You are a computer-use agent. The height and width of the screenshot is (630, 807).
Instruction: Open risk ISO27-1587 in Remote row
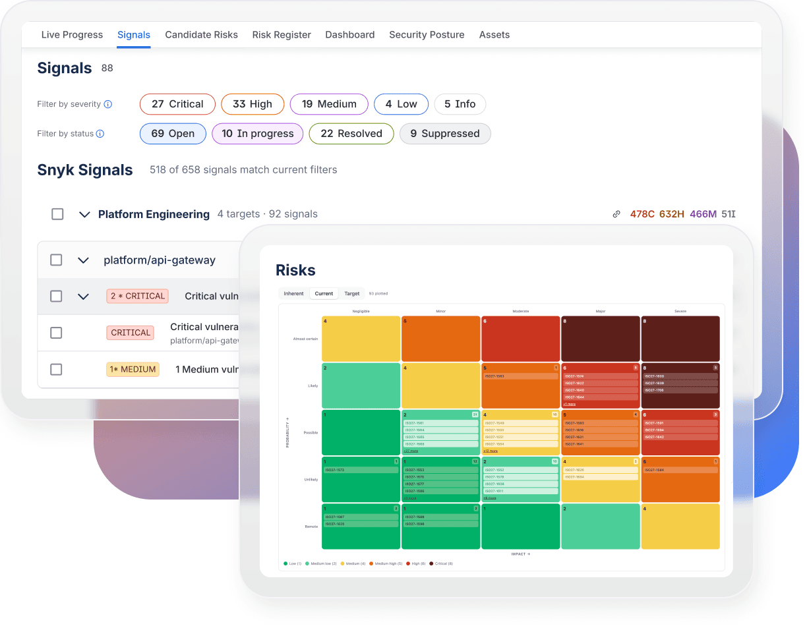[x=361, y=517]
